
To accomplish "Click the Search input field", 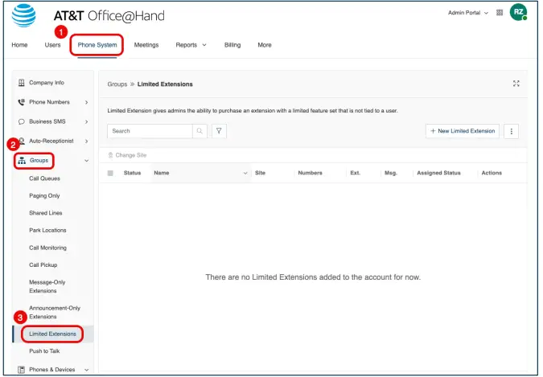I will coord(150,131).
